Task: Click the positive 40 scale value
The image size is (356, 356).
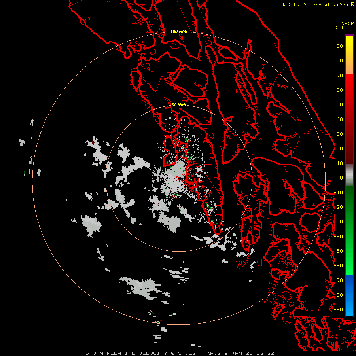Action: click(340, 119)
